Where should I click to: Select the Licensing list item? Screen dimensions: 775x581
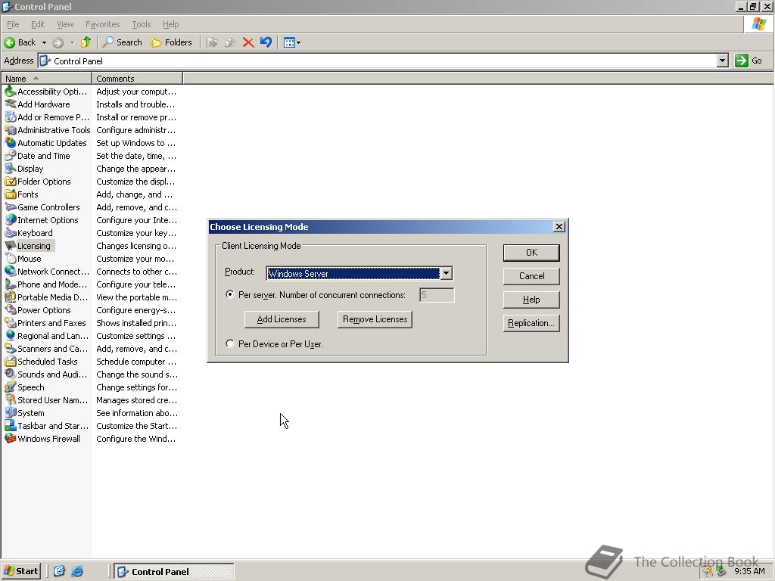(x=30, y=246)
